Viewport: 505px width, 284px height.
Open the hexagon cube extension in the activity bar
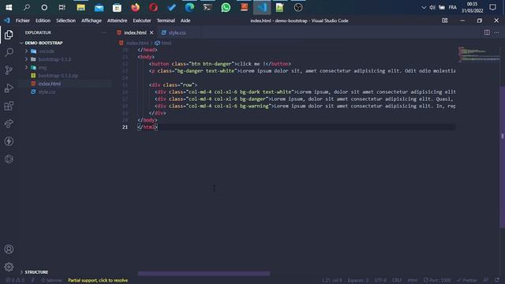click(x=9, y=159)
